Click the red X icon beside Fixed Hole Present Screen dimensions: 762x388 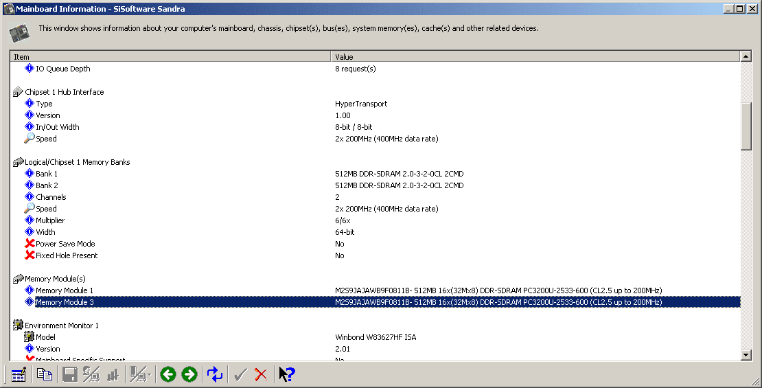tap(30, 255)
